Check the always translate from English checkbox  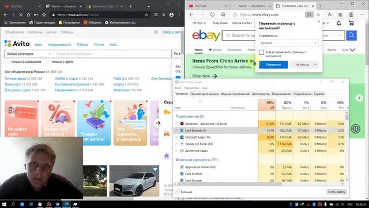(x=261, y=53)
